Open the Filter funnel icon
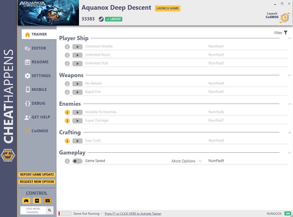 pyautogui.click(x=286, y=33)
